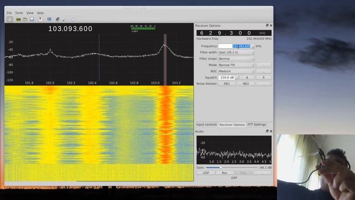
Task: Close the Audio dock panel
Action: click(271, 131)
